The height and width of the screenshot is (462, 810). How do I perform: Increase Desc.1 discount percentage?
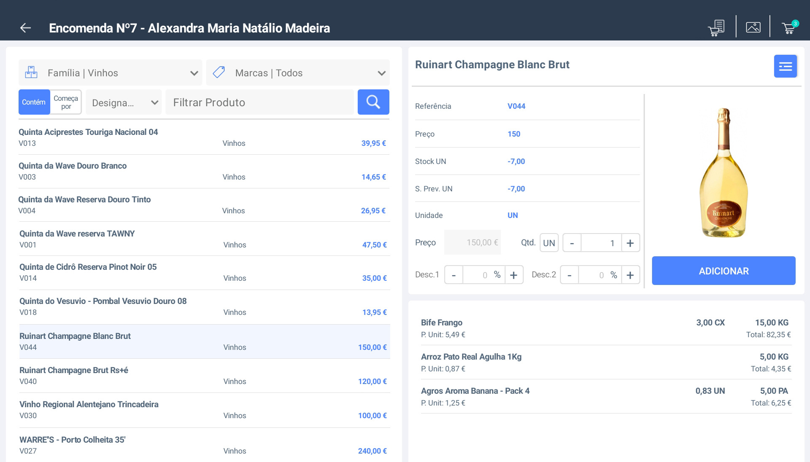[x=513, y=275]
